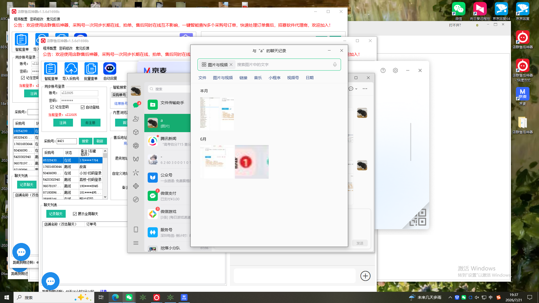Click the 京麦 icon in the taskbar
This screenshot has height=303, width=539.
[x=184, y=297]
